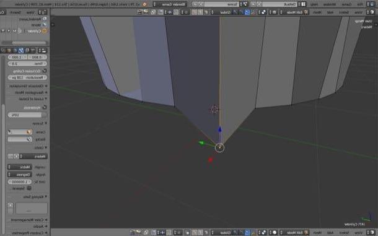This screenshot has height=236, width=378.
Task: Open the Window menu
Action: pyautogui.click(x=329, y=4)
